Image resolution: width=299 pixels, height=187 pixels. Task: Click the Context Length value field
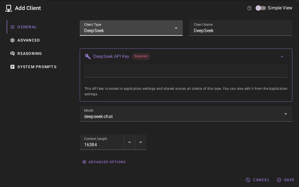pos(102,142)
